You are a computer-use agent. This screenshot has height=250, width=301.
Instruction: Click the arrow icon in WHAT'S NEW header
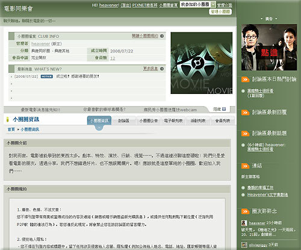(x=162, y=69)
